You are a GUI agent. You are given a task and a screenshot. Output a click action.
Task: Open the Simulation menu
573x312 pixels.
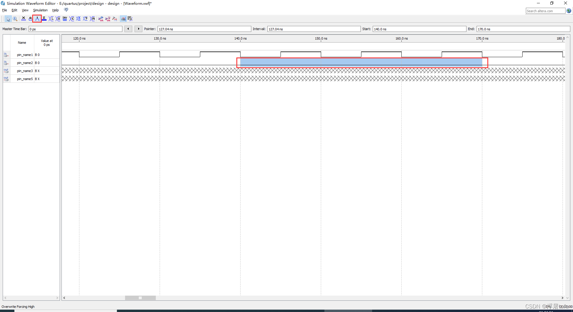tap(40, 10)
